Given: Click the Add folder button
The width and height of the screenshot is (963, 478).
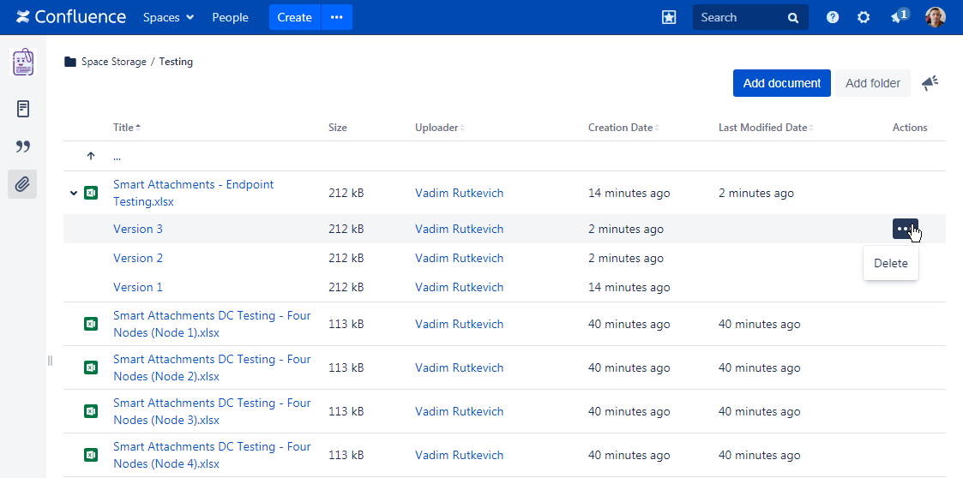Looking at the screenshot, I should 872,83.
